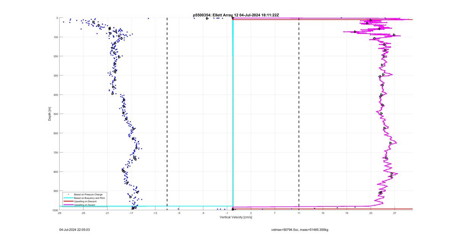The height and width of the screenshot is (236, 456).
Task: Click the velocity tick label '-5'
Action: (x=203, y=213)
